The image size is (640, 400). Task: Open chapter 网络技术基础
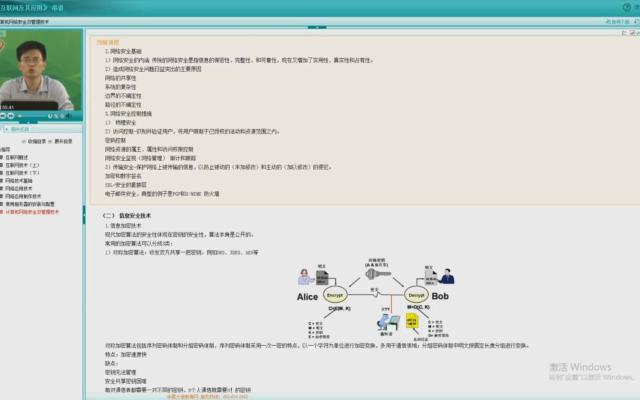[19, 181]
